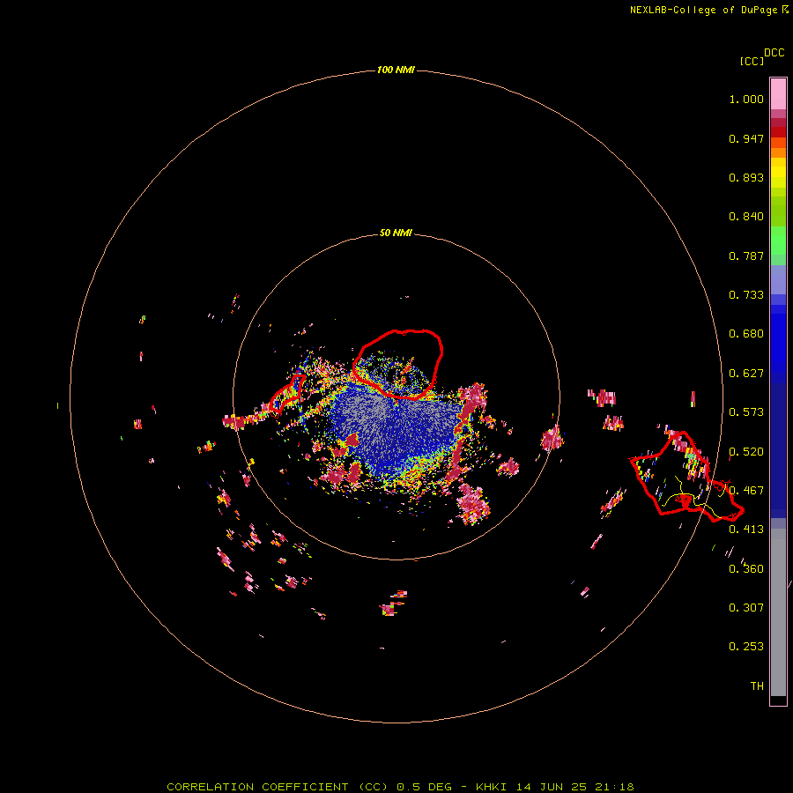Select the 0.787 scale value

[746, 256]
